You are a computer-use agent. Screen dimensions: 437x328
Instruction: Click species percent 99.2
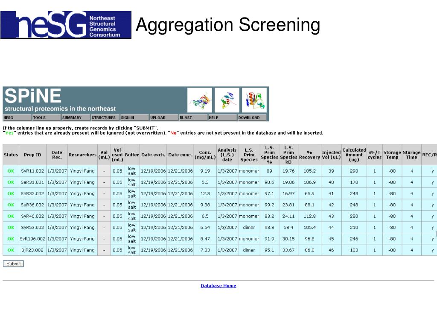click(269, 205)
